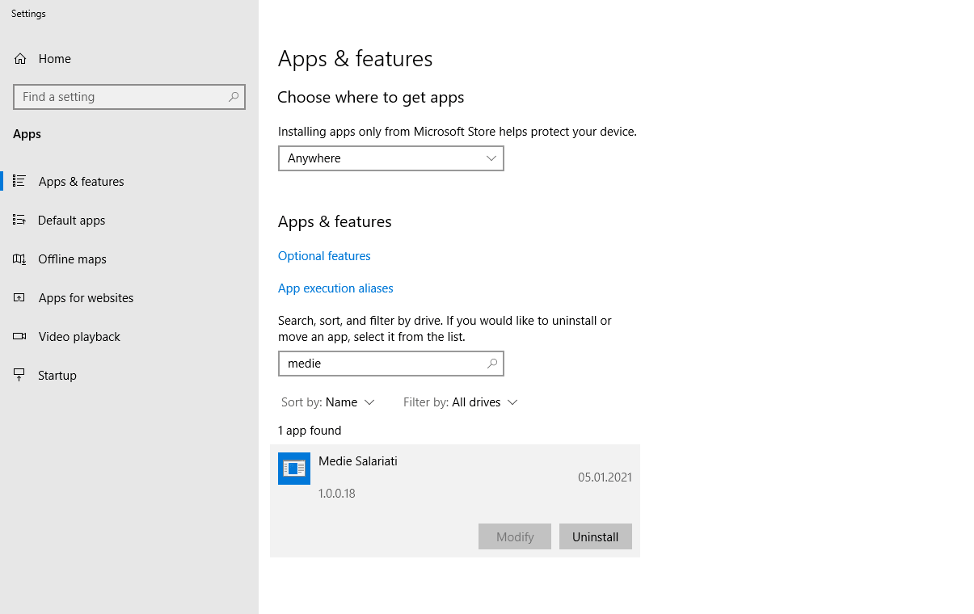Select the Medie Salariati app name

pos(358,461)
